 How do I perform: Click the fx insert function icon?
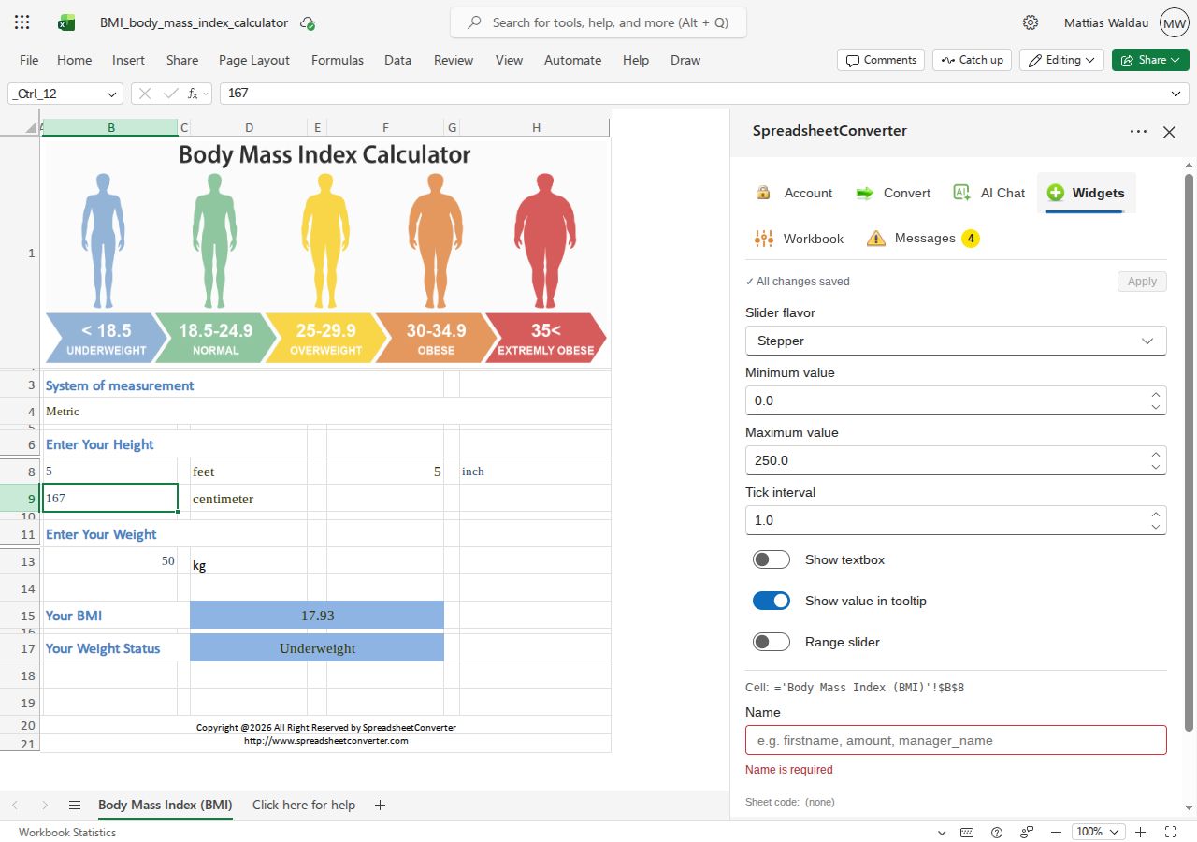coord(193,94)
